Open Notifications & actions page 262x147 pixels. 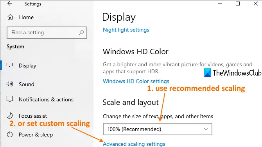(46, 99)
